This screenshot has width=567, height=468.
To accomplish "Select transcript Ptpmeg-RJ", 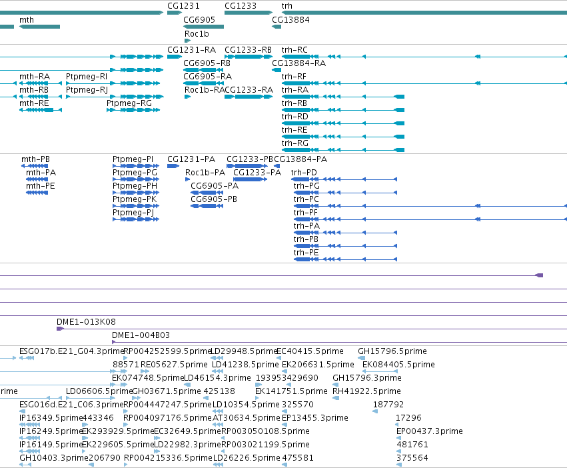I will pyautogui.click(x=115, y=97).
